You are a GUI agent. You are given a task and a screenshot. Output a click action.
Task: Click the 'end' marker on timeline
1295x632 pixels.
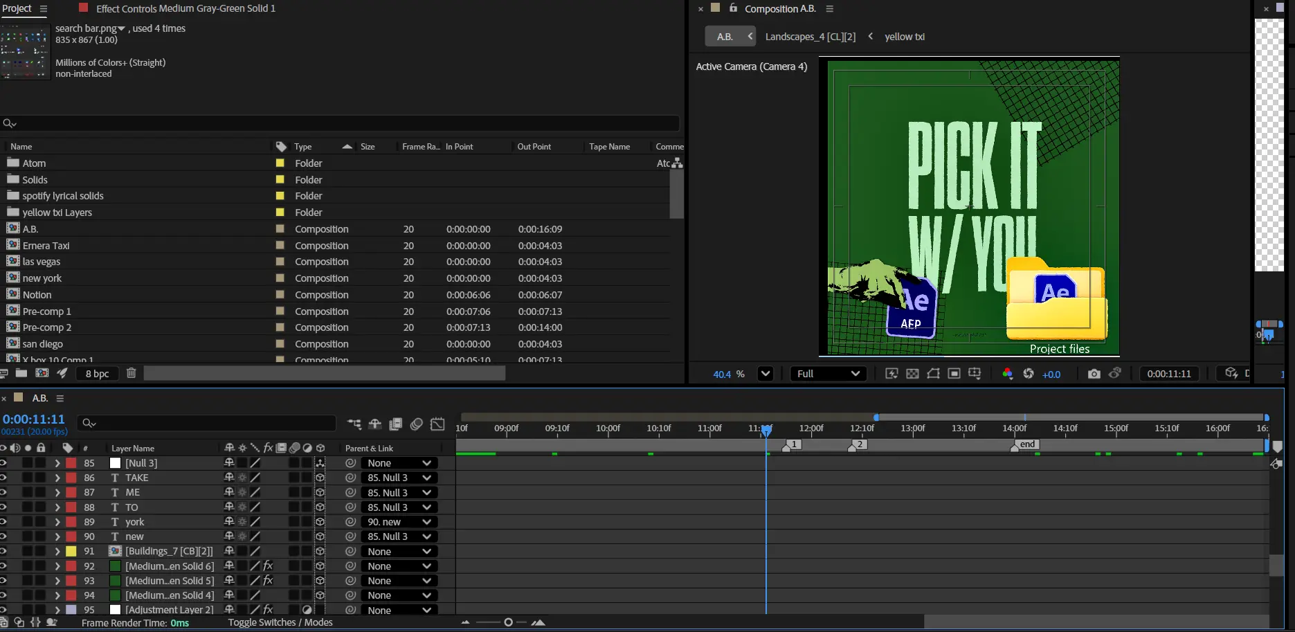pyautogui.click(x=1027, y=444)
